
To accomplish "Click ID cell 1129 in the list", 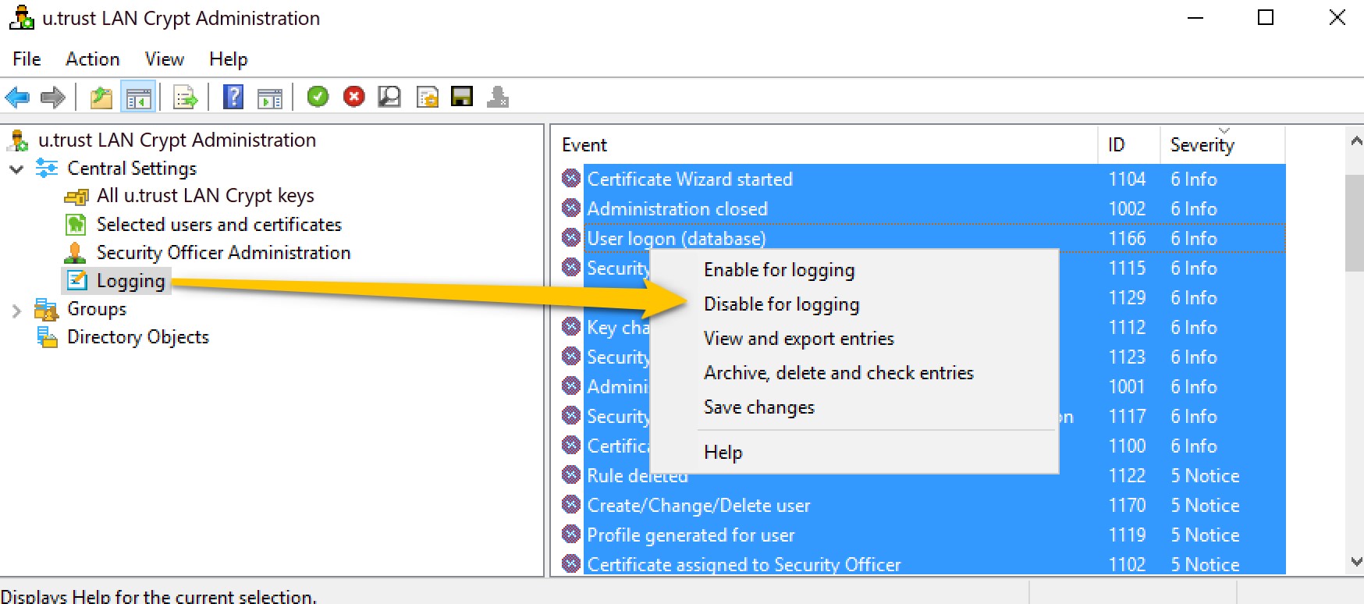I will click(1128, 298).
